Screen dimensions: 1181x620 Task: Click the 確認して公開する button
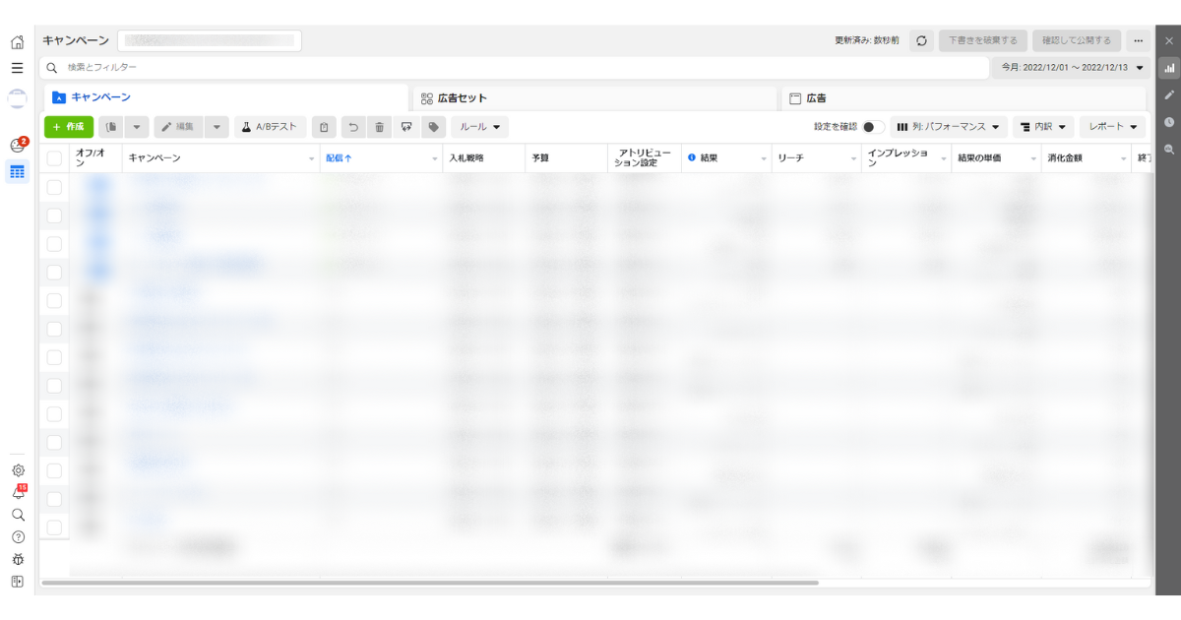[1077, 40]
